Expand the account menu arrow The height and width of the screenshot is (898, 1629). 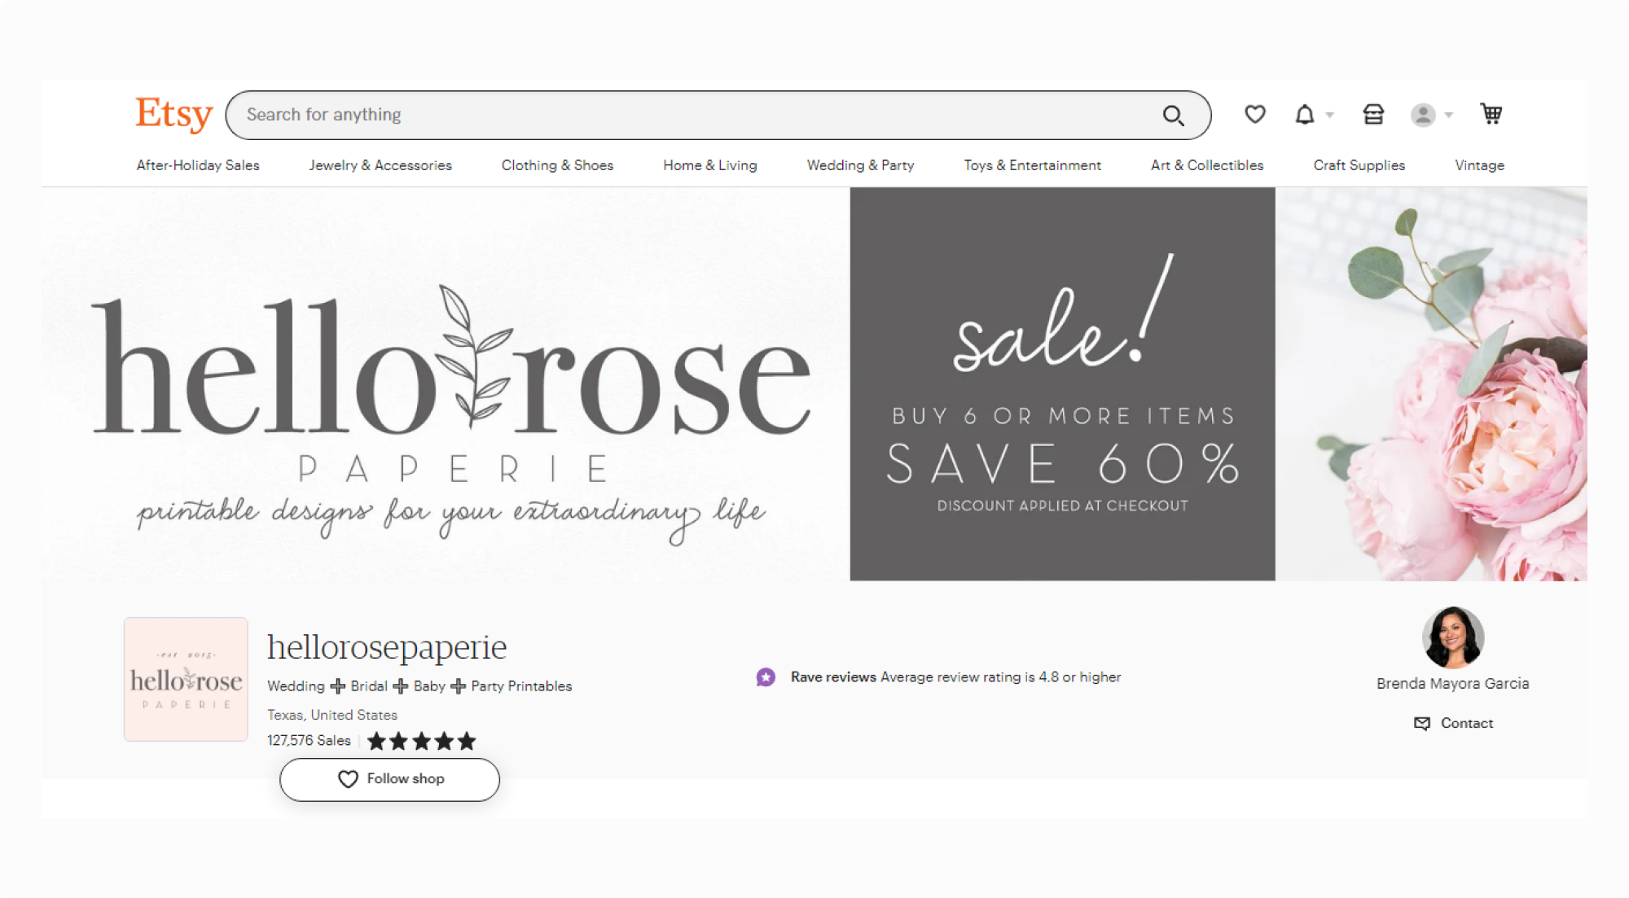1448,115
